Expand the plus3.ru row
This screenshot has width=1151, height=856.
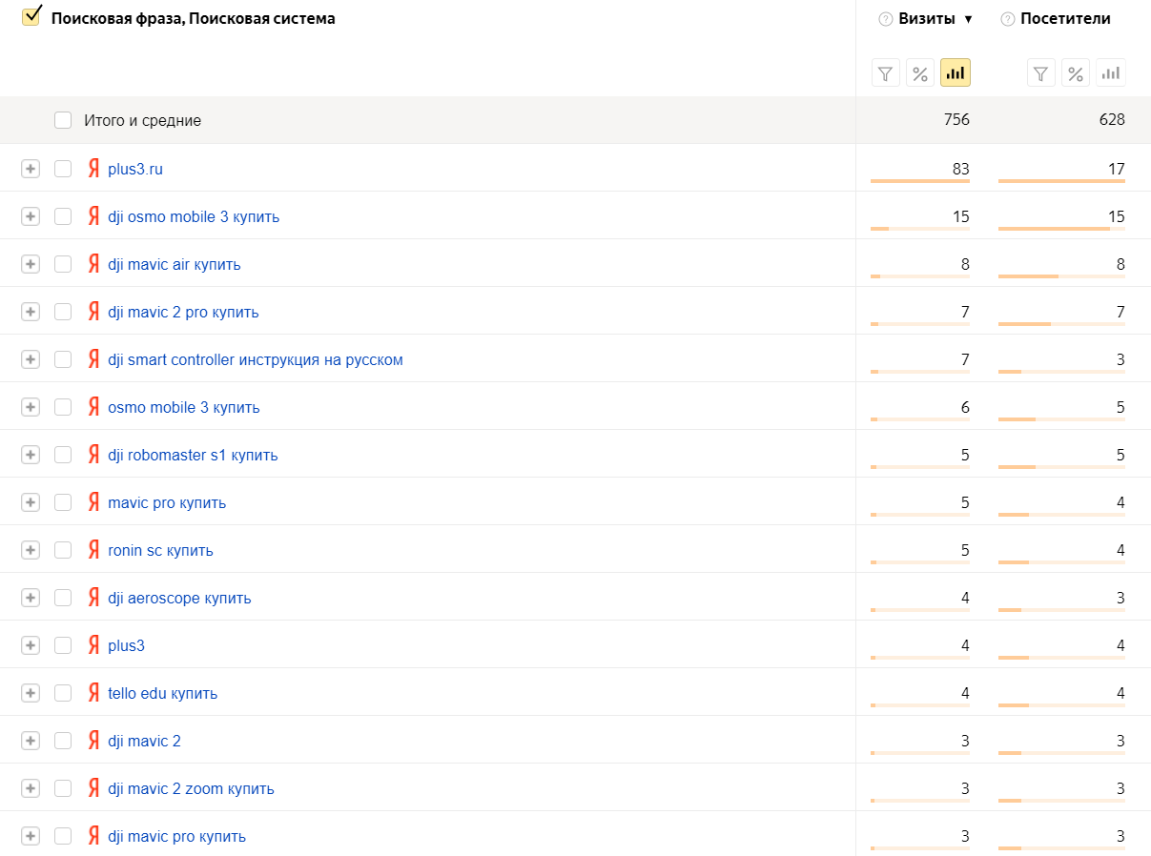[x=31, y=169]
